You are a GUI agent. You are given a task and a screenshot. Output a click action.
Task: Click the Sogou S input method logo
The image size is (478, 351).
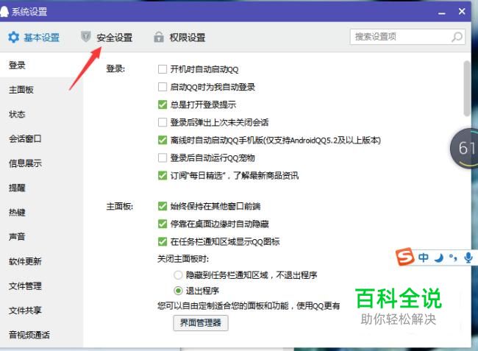pos(404,257)
